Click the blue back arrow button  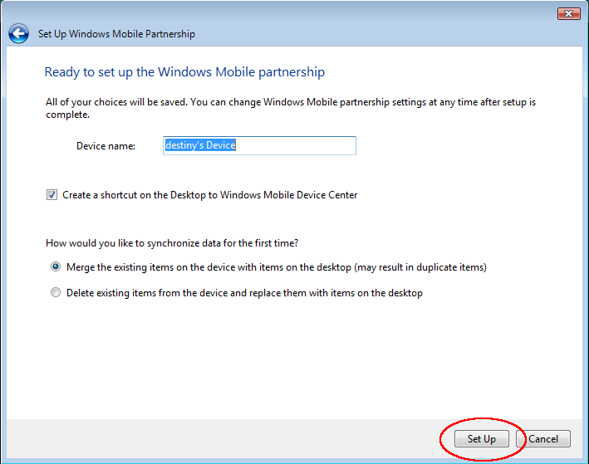pos(18,34)
